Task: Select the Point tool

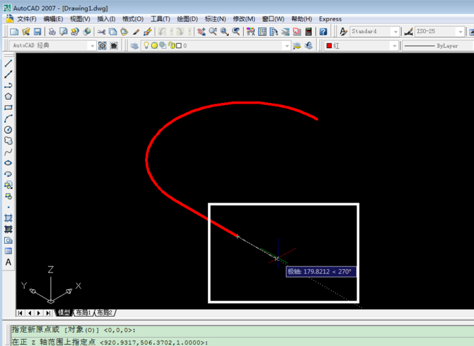Action: [x=8, y=207]
